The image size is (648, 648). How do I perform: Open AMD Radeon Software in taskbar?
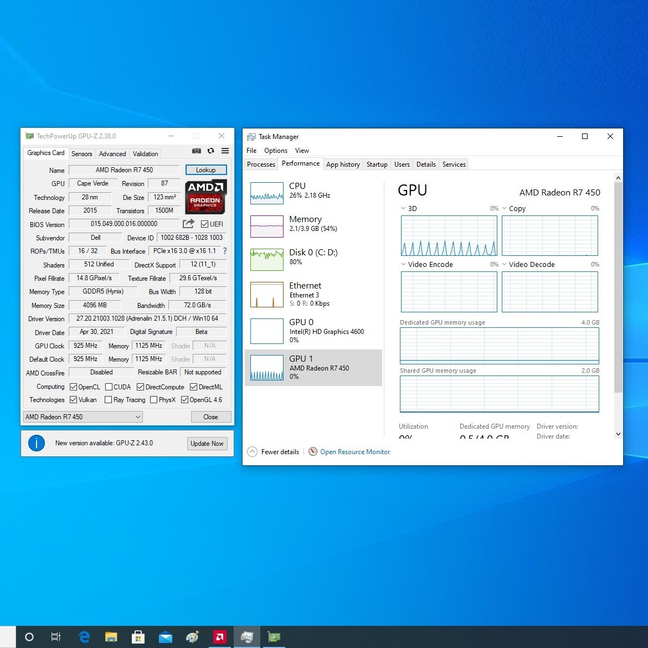220,637
